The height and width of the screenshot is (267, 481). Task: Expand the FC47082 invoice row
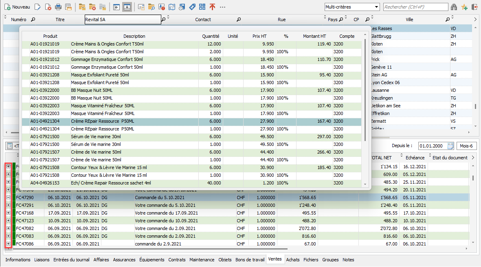pyautogui.click(x=8, y=228)
